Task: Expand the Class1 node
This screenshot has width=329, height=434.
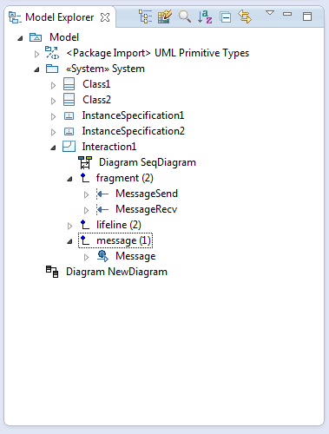Action: [x=53, y=85]
